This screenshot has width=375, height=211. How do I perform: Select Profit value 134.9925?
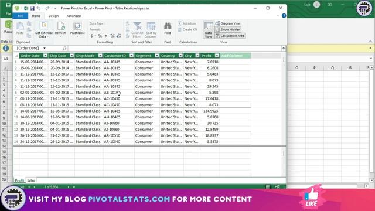click(x=210, y=111)
